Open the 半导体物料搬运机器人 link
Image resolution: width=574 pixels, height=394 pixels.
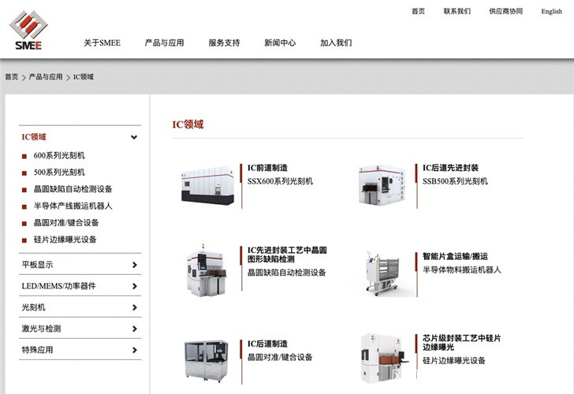tap(462, 269)
